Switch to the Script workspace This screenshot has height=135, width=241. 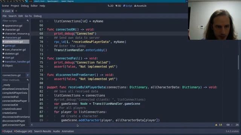128,6
